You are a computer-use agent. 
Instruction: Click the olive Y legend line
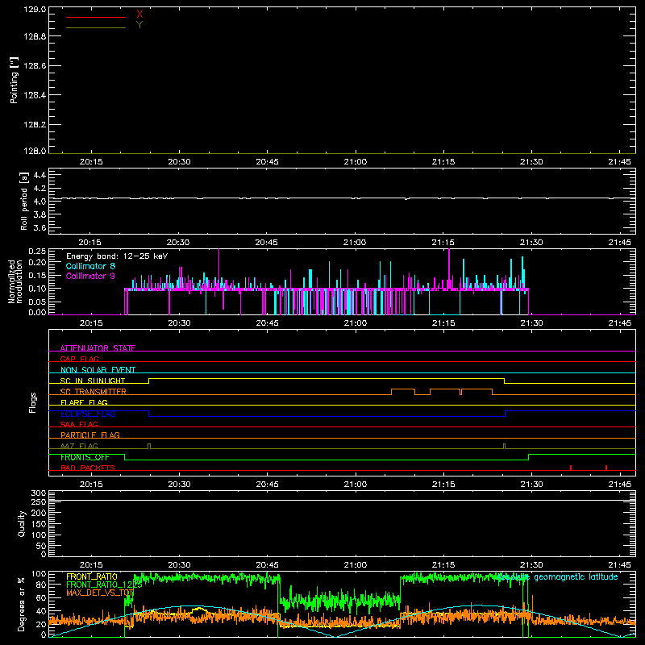(96, 27)
